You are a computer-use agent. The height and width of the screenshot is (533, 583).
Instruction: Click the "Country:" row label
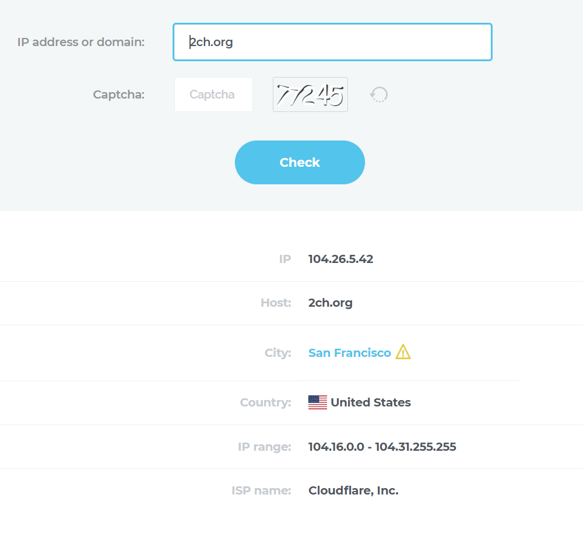[265, 402]
